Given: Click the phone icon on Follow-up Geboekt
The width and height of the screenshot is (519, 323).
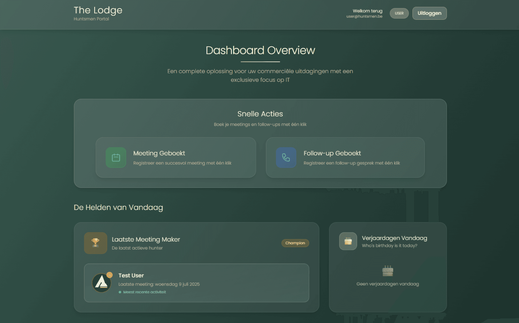Looking at the screenshot, I should pyautogui.click(x=286, y=157).
